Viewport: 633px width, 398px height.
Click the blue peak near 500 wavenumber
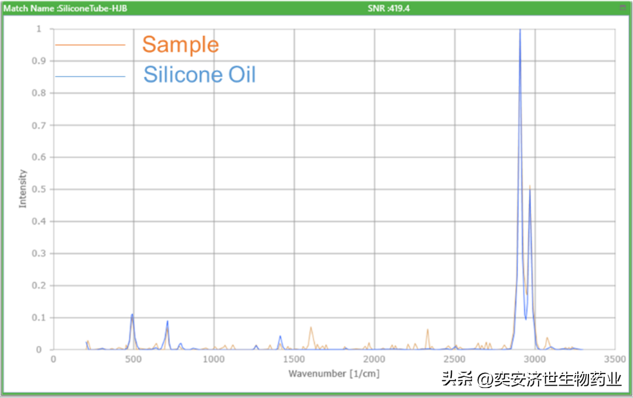tap(132, 315)
